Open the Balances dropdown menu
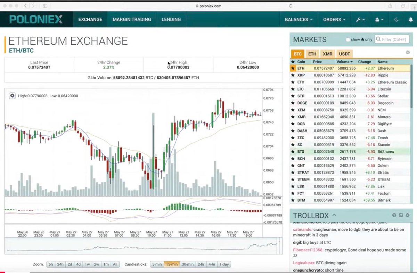The image size is (417, 273). [299, 20]
